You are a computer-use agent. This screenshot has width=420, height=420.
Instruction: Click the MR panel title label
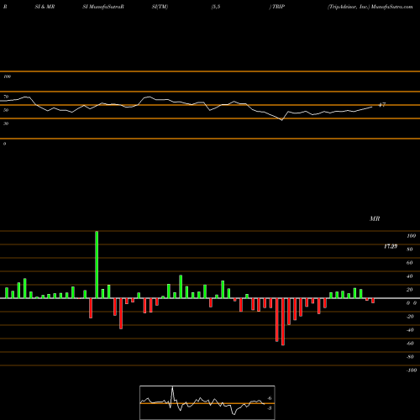(375, 218)
